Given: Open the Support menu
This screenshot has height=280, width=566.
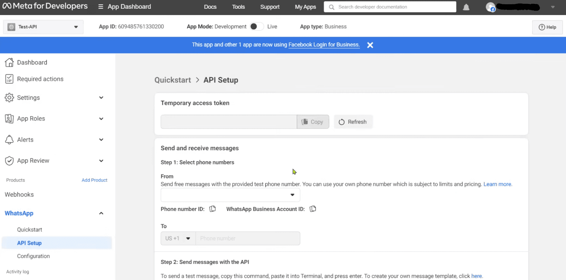Looking at the screenshot, I should tap(270, 7).
